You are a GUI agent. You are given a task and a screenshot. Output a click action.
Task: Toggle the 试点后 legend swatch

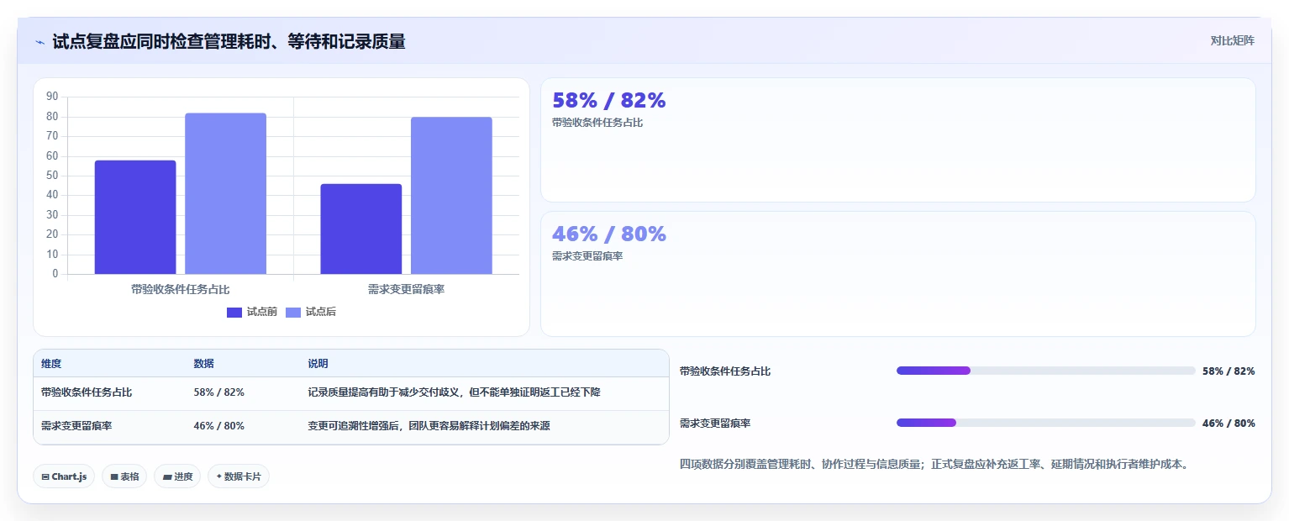click(293, 313)
